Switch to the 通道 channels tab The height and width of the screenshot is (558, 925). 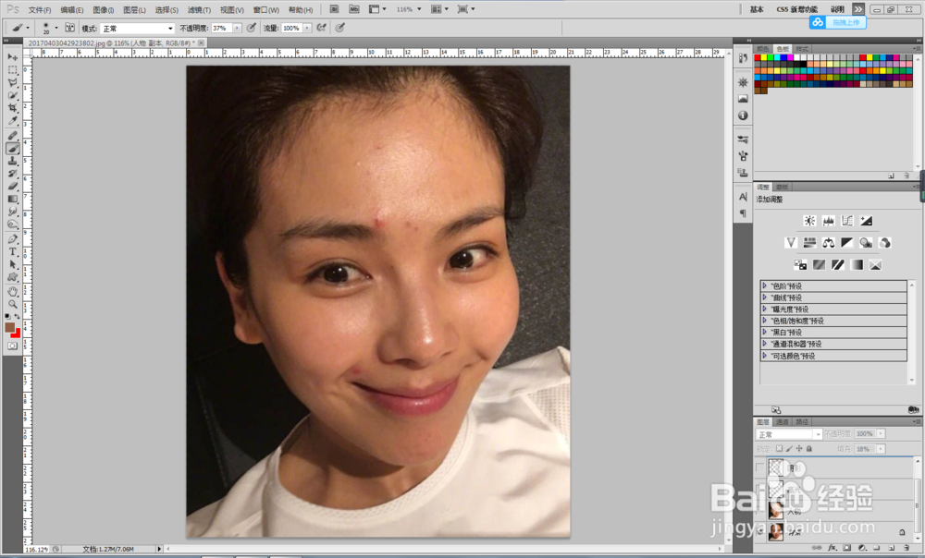783,422
